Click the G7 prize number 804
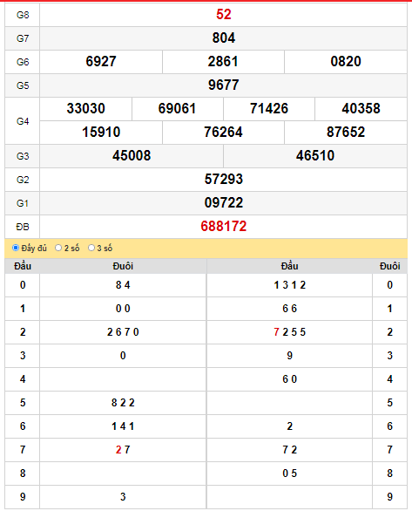 (224, 38)
